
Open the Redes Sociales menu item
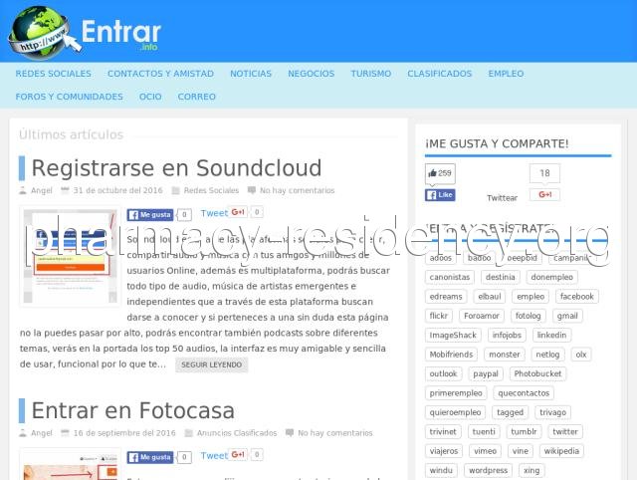click(53, 74)
